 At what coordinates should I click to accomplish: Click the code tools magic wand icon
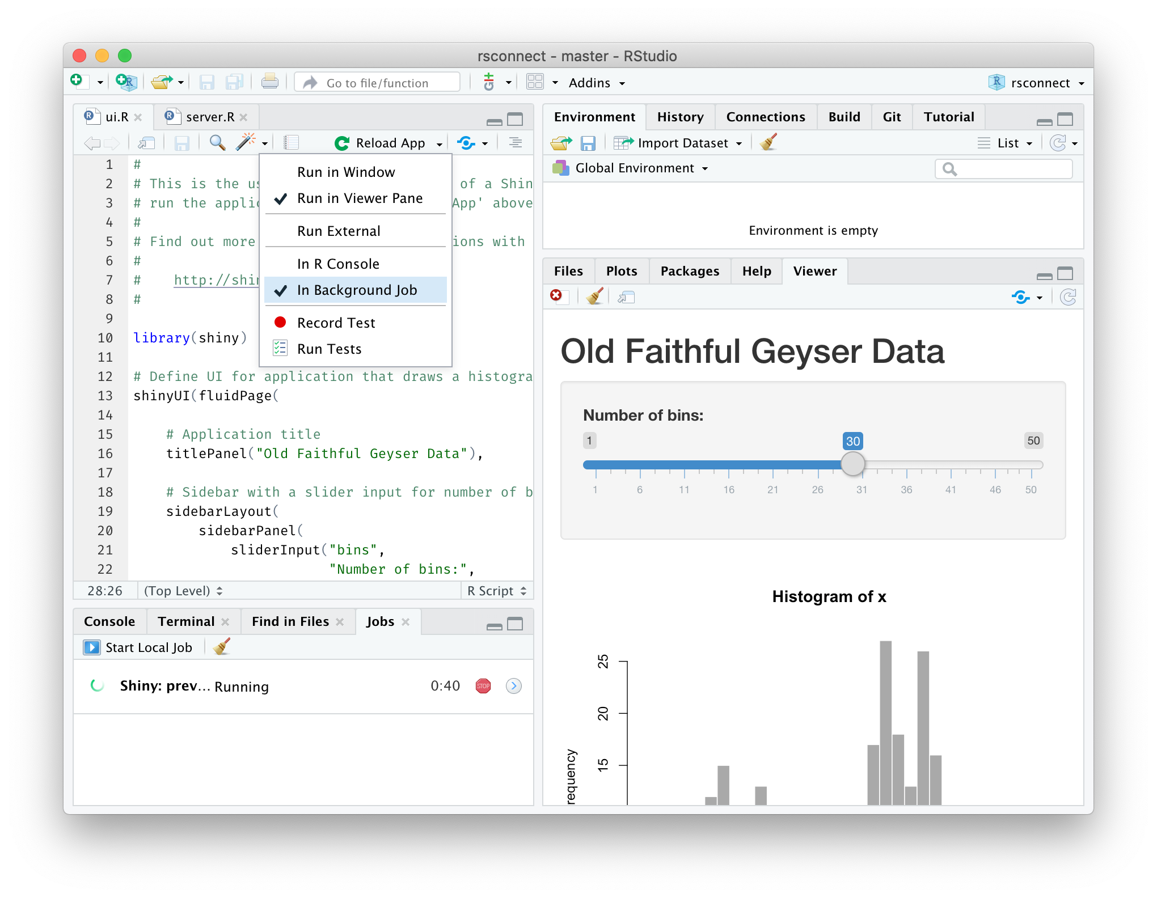pyautogui.click(x=246, y=142)
